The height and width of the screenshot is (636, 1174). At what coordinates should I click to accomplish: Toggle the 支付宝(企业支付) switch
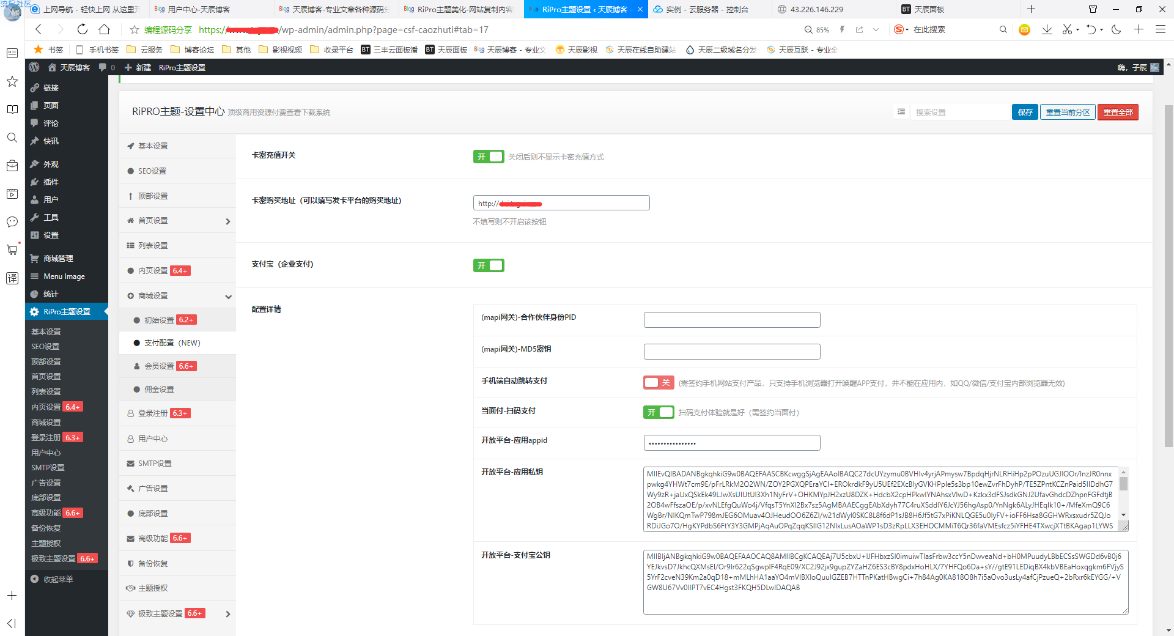pos(489,265)
